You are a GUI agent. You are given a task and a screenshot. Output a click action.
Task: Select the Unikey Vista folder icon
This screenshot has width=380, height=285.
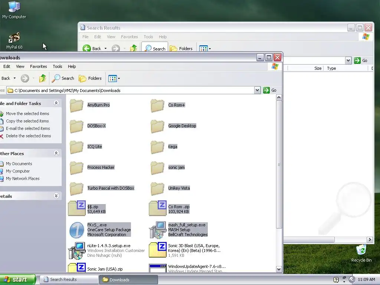click(x=157, y=189)
